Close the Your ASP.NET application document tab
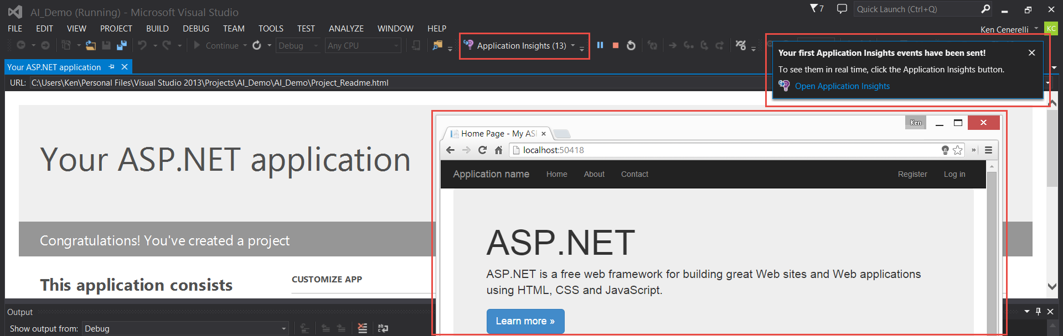1063x336 pixels. pyautogui.click(x=125, y=67)
